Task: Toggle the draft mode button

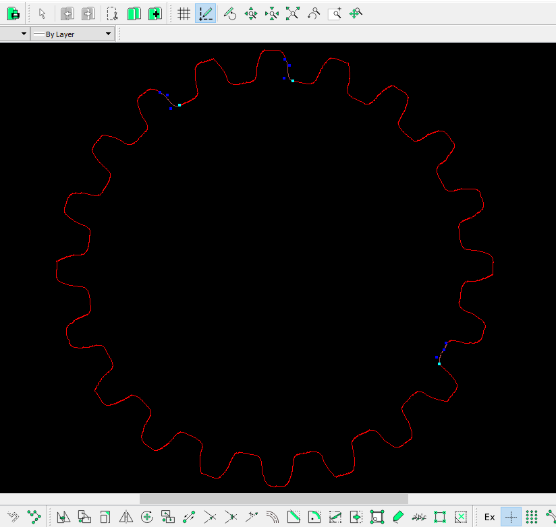Action: [205, 13]
